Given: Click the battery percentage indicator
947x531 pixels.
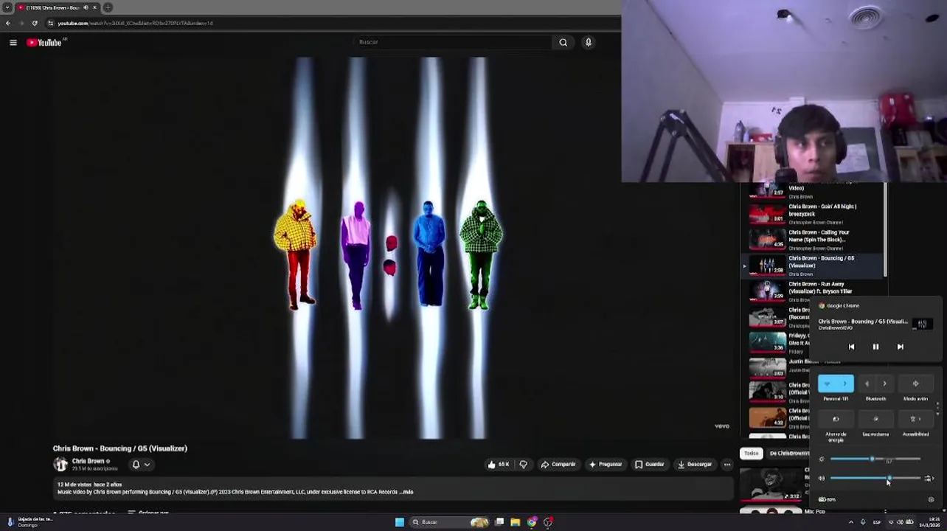Looking at the screenshot, I should (x=827, y=499).
